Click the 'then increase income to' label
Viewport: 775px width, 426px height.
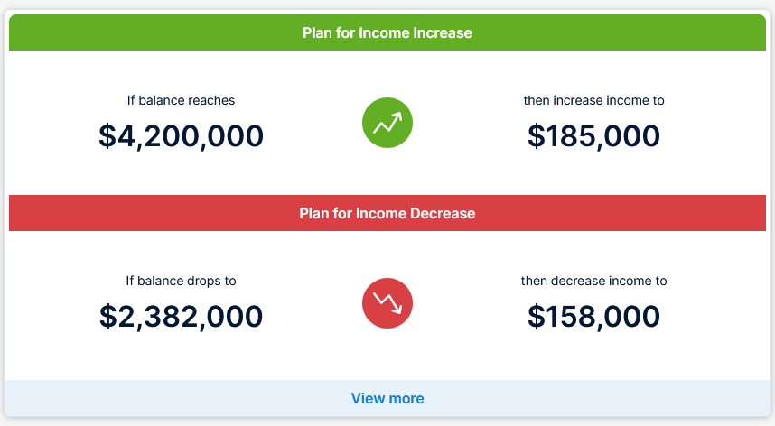coord(593,100)
